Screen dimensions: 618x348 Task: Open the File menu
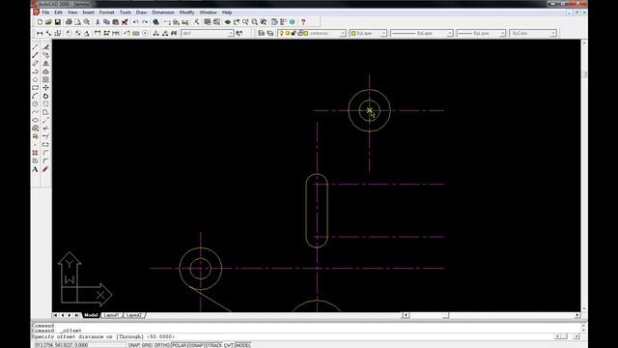coord(45,13)
